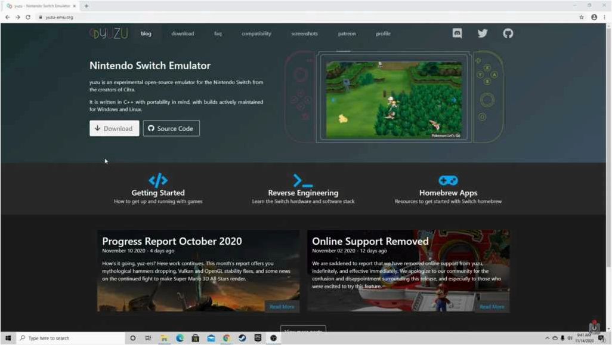This screenshot has width=612, height=345.
Task: Click the Reverse Engineering terminal icon
Action: (x=303, y=180)
